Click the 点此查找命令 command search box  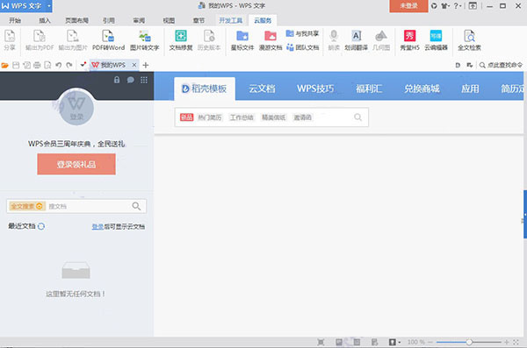click(x=502, y=65)
